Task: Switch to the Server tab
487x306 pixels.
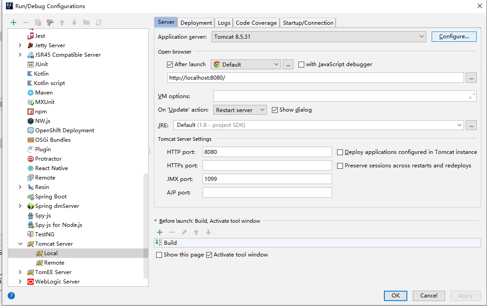Action: click(166, 22)
